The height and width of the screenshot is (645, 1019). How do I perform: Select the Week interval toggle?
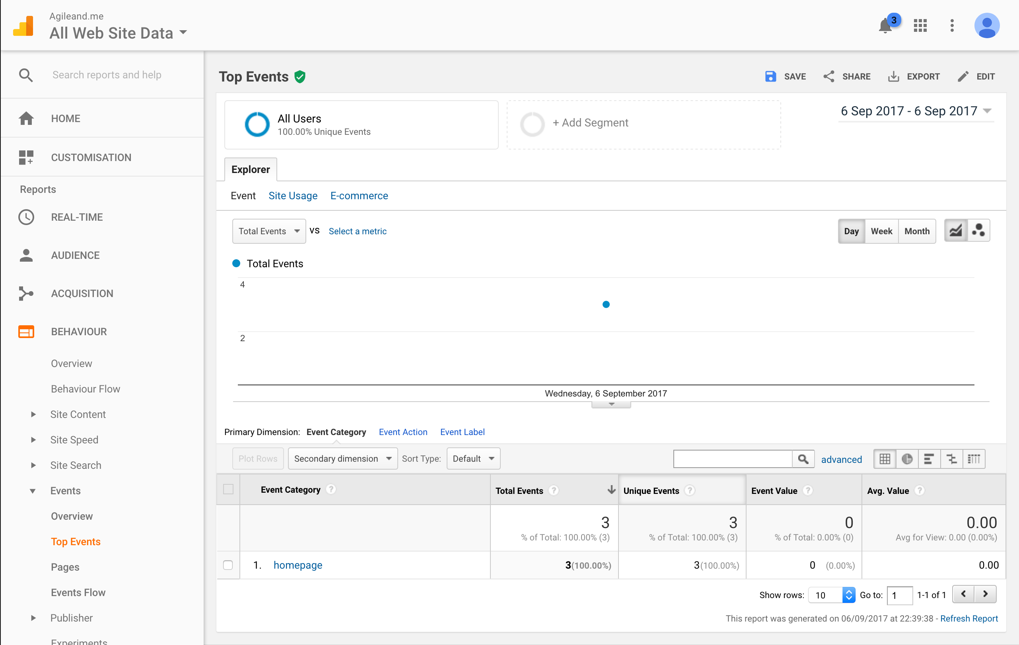(881, 231)
